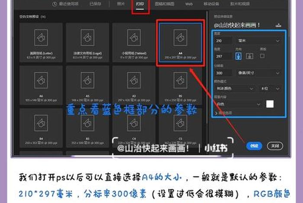
Task: Set orientation to landscape
Action: click(x=249, y=56)
